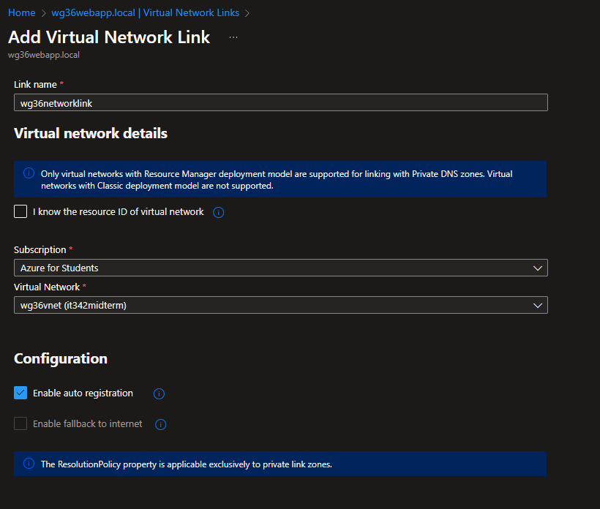Click the arrow on the Virtual Network combo box
The width and height of the screenshot is (600, 509).
pos(538,305)
